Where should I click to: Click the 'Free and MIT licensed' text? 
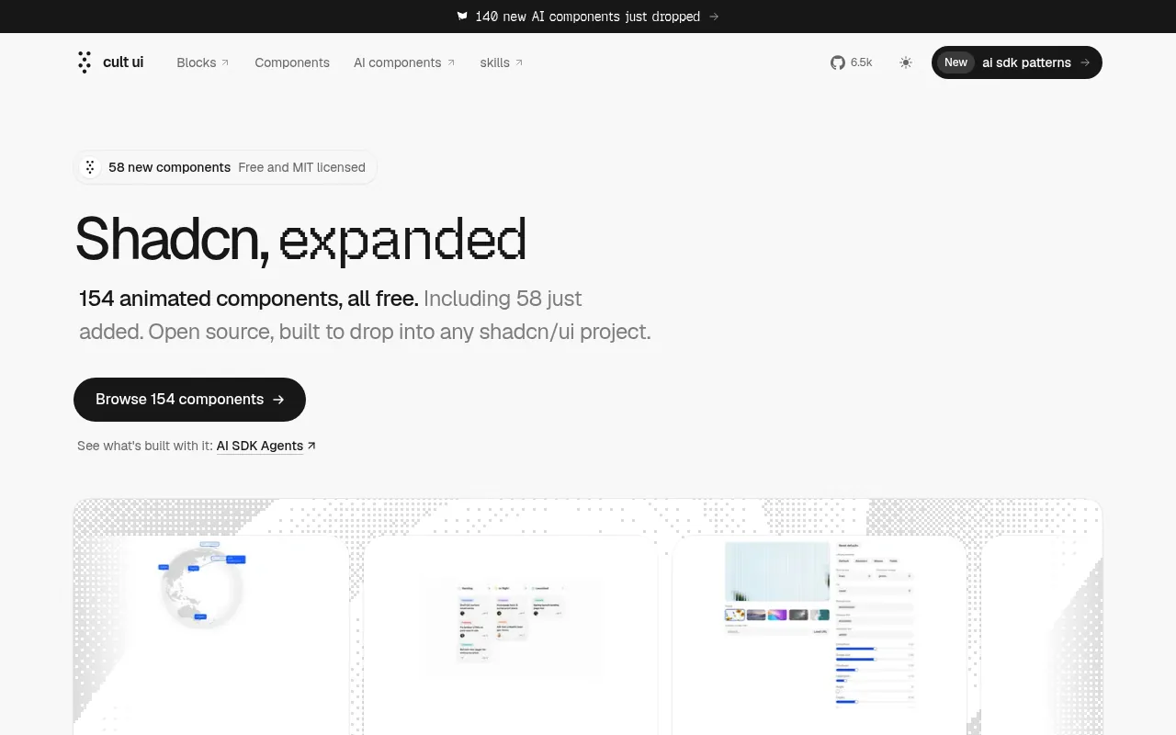coord(301,167)
